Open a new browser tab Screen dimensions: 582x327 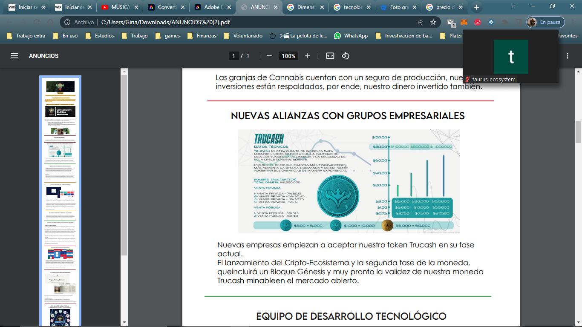(477, 7)
